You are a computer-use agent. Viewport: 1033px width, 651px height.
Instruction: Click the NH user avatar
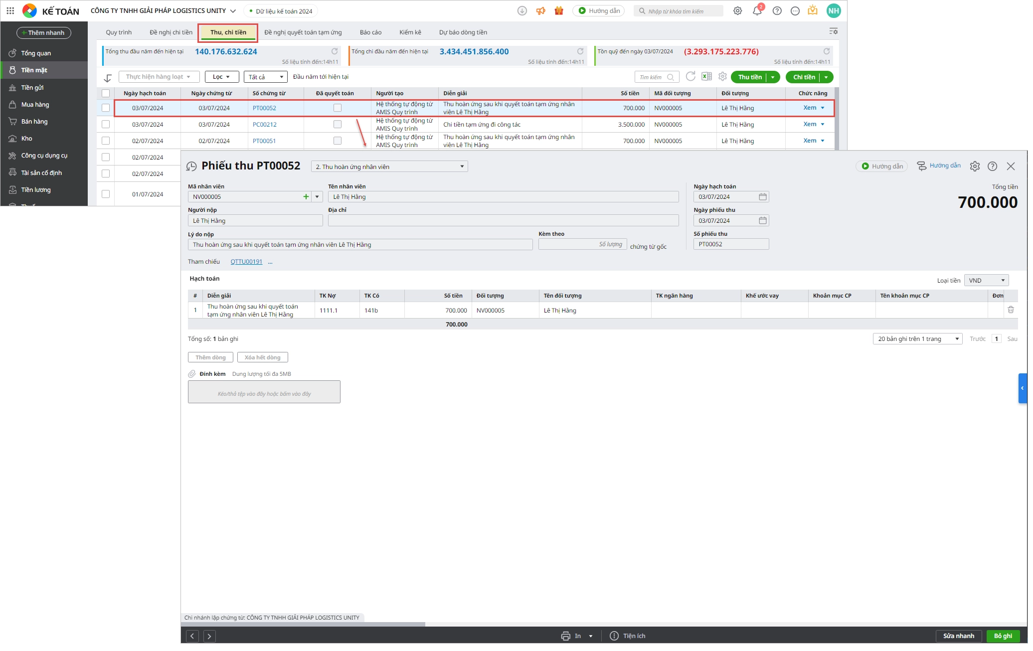(834, 10)
